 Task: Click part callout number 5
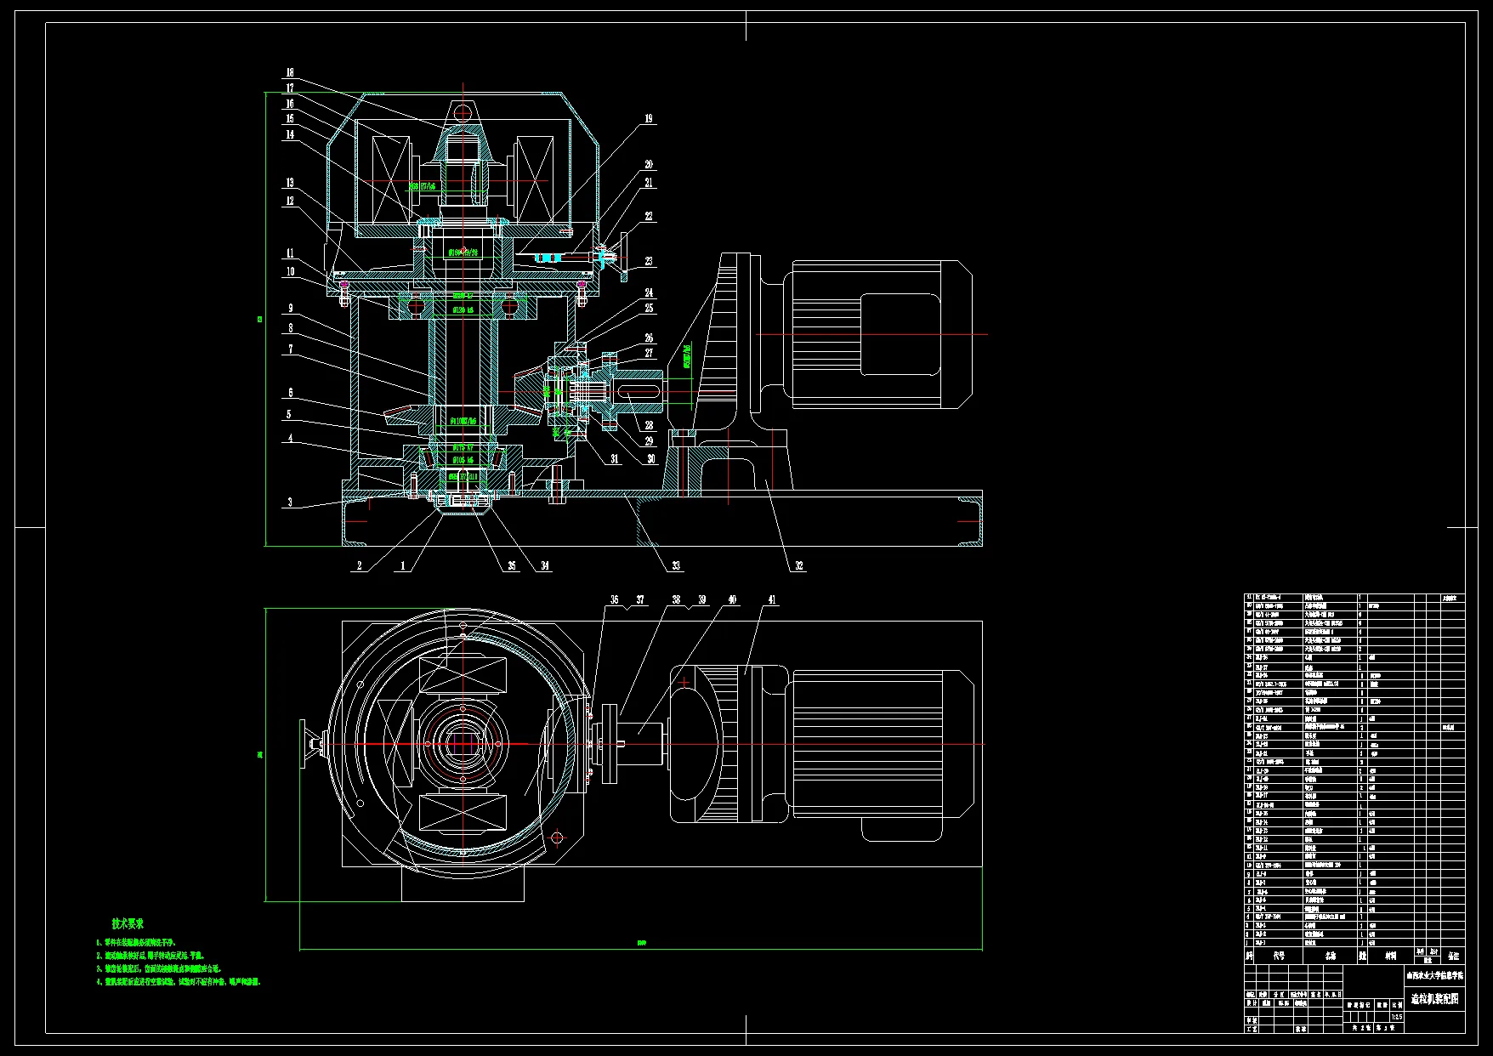[290, 415]
